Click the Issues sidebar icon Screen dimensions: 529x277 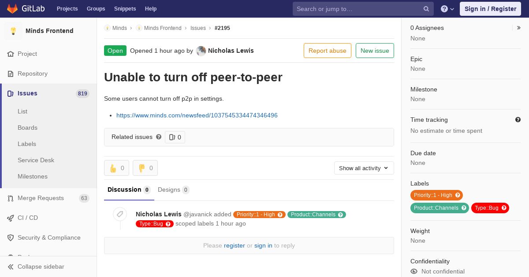tap(11, 93)
